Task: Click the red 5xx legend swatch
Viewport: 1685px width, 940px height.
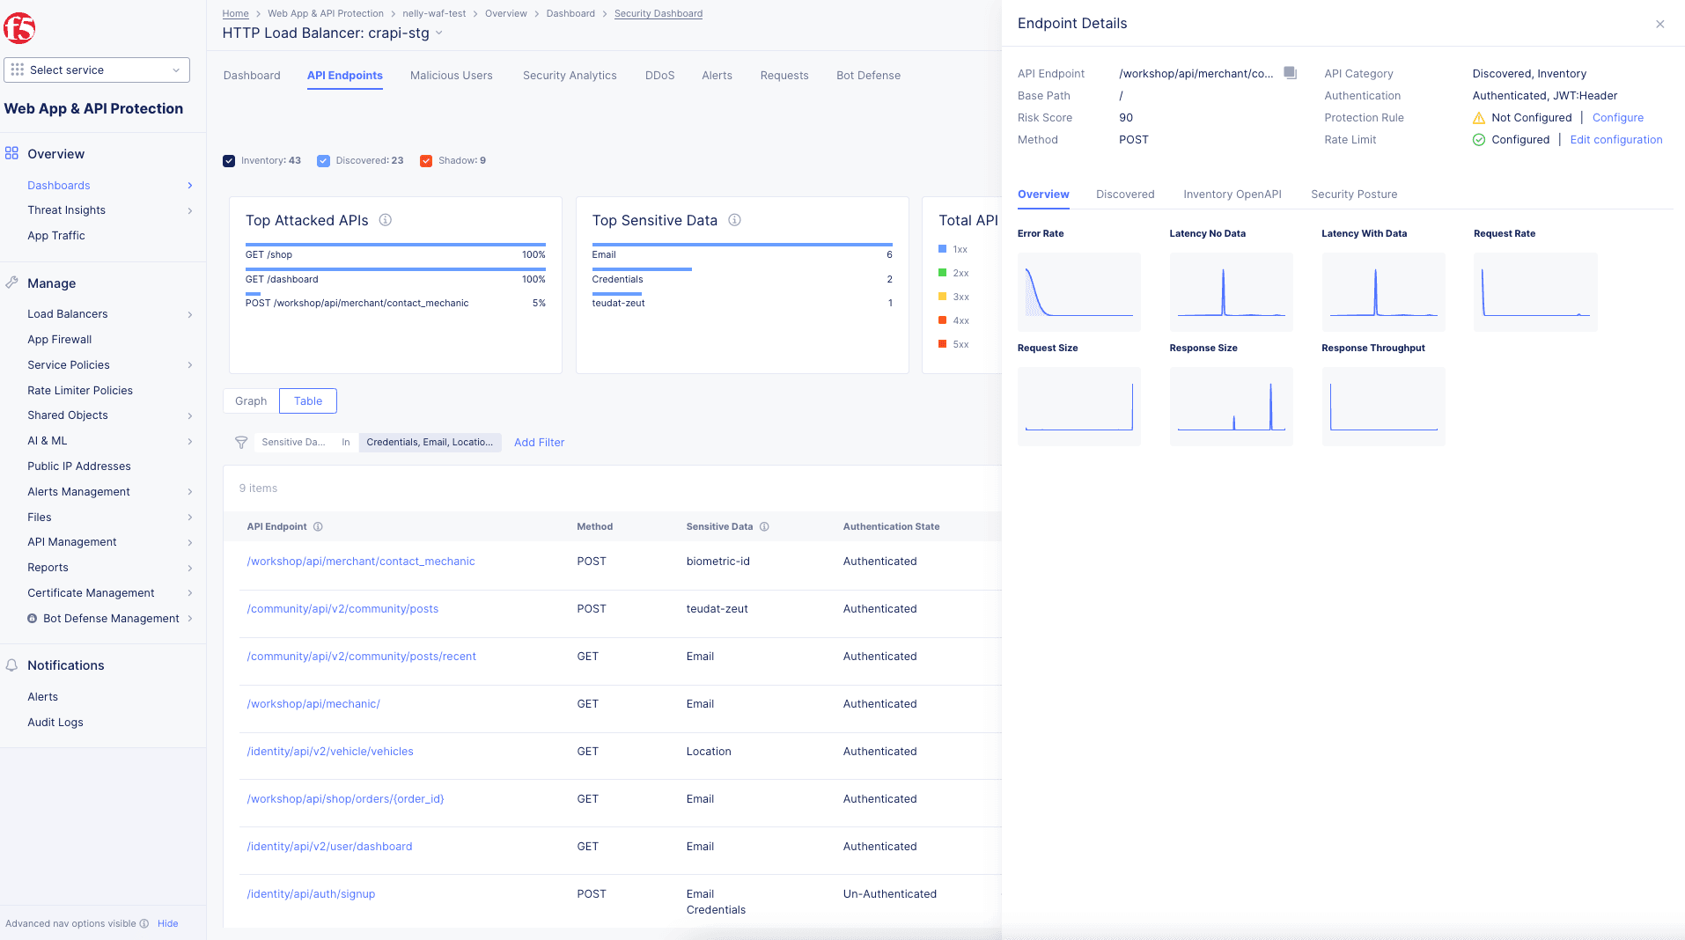Action: 943,343
